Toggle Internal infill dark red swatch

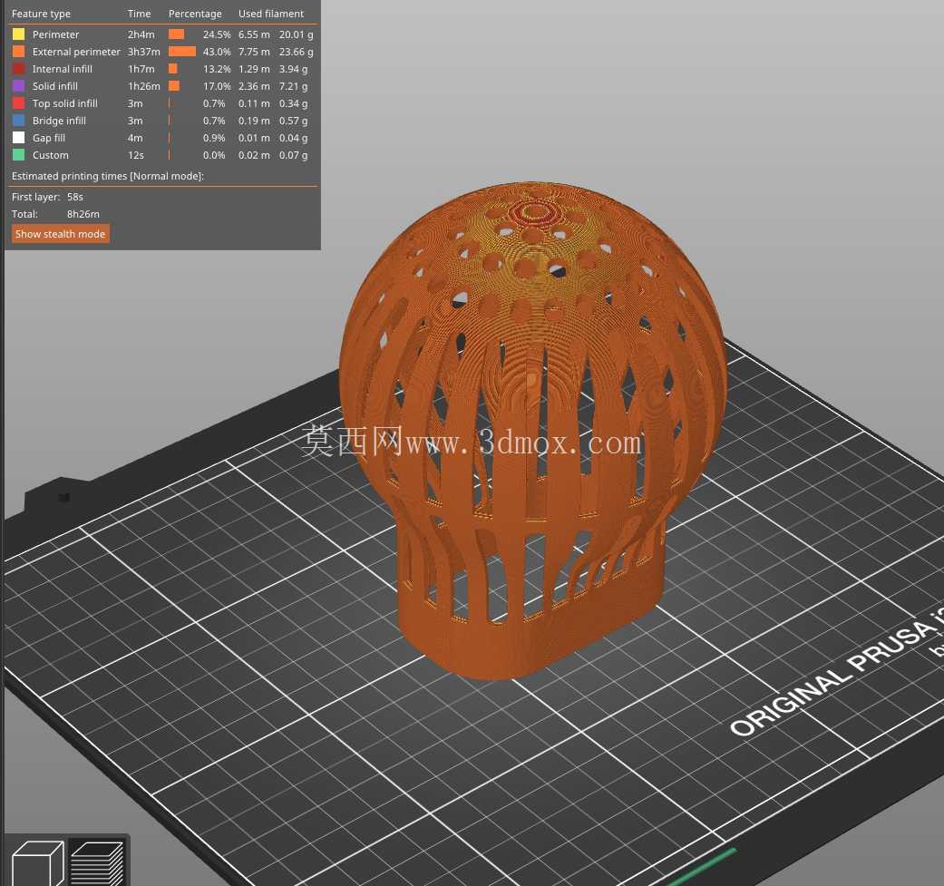pos(19,69)
